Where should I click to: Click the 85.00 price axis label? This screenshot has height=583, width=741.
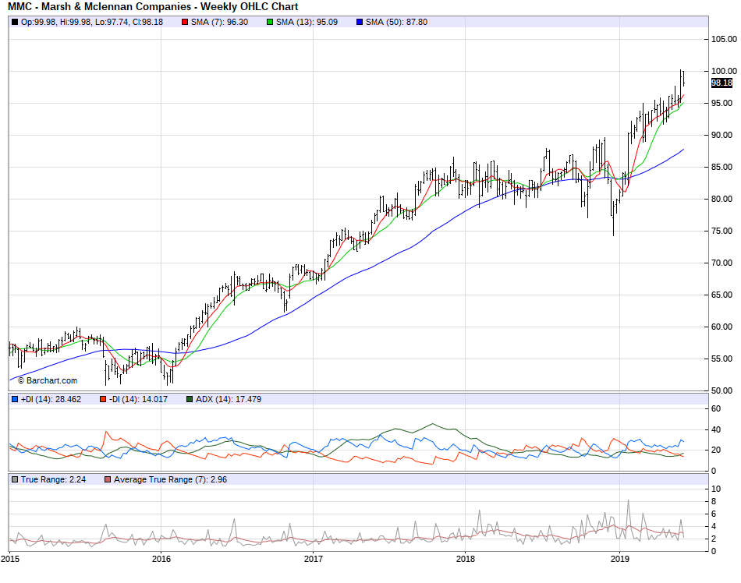[721, 167]
